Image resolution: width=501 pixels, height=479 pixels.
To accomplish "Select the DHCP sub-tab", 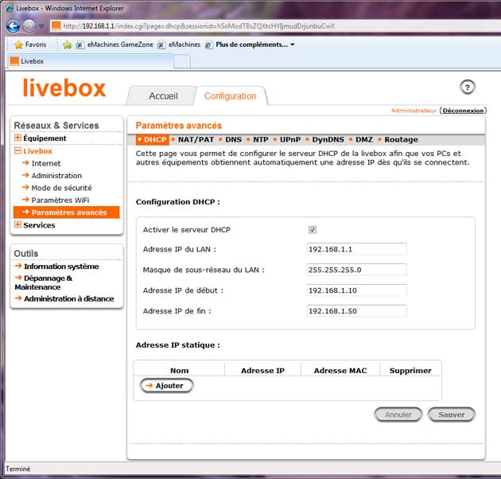I will pyautogui.click(x=152, y=140).
